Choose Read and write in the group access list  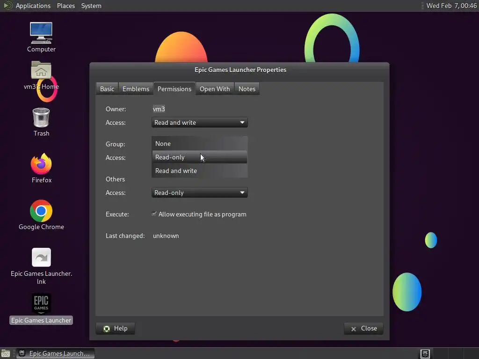199,171
